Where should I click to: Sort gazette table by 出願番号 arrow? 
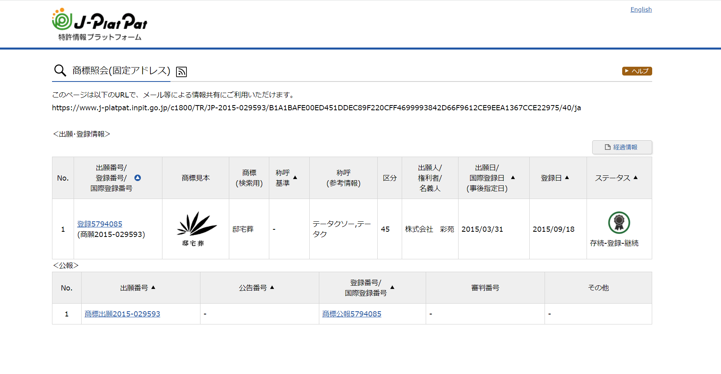pos(153,288)
